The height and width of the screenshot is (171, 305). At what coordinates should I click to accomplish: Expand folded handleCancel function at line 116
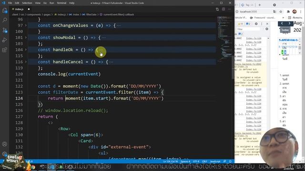click(x=26, y=62)
